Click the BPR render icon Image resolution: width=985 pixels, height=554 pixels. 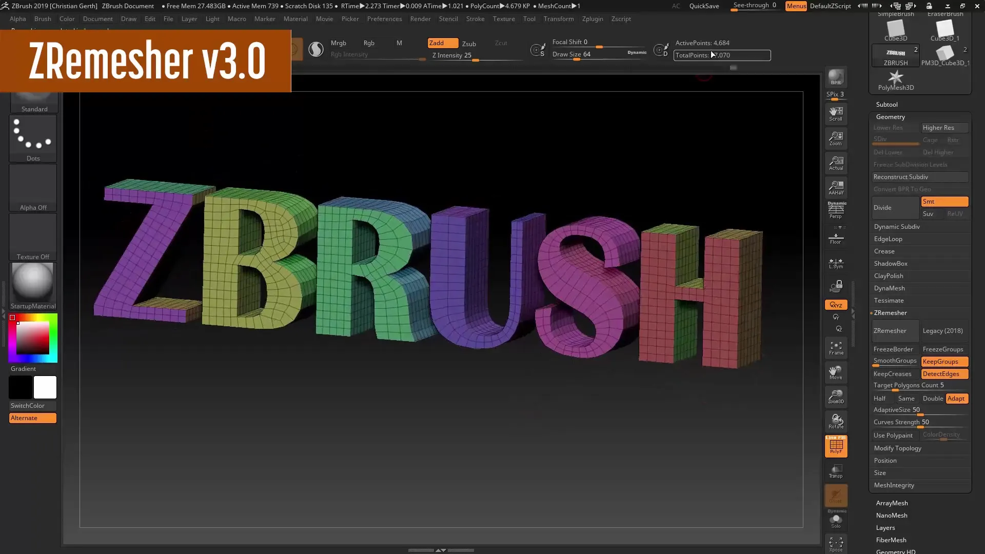point(836,77)
